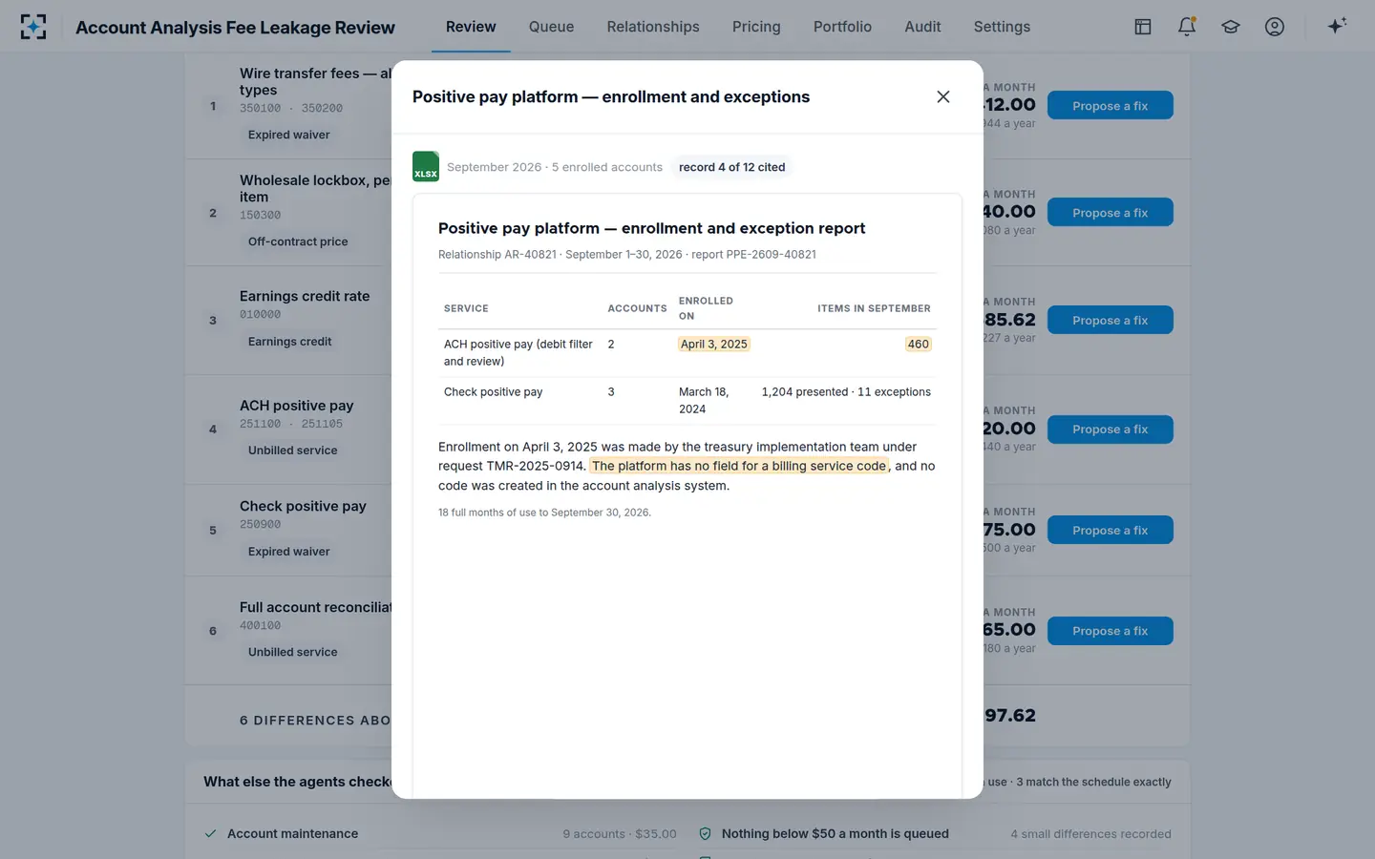Propose a fix for ACH positive pay
The width and height of the screenshot is (1375, 859).
pyautogui.click(x=1110, y=429)
